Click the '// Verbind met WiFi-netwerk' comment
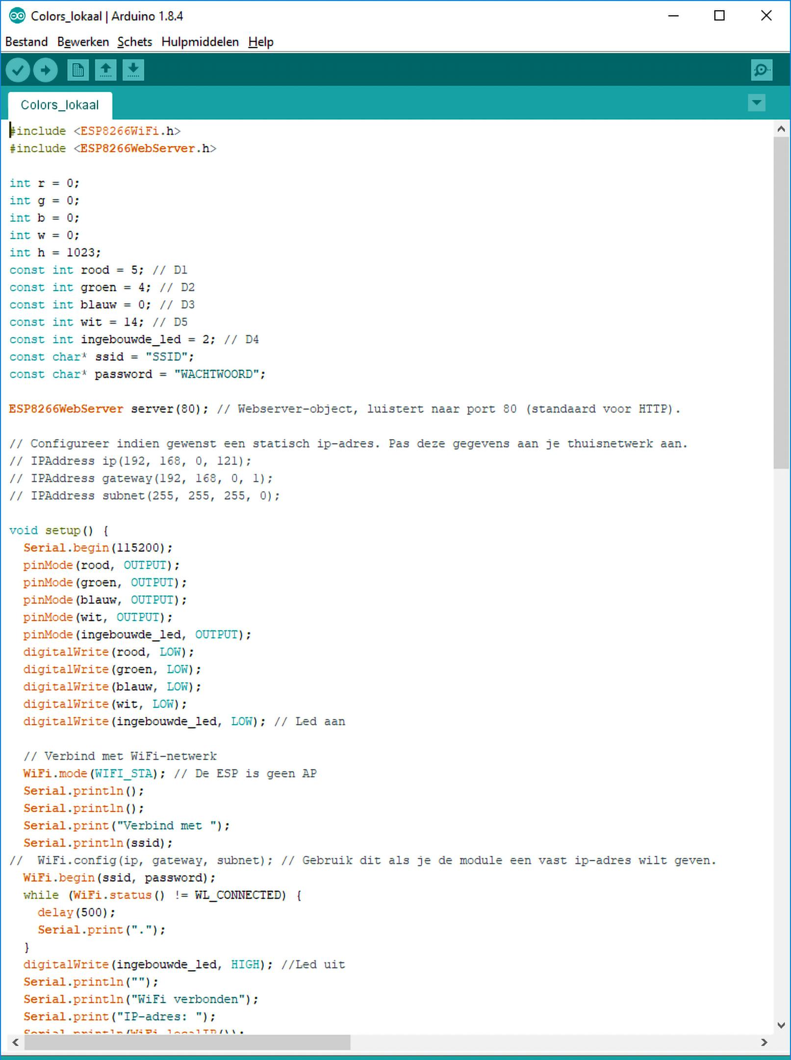This screenshot has width=791, height=1060. 120,756
